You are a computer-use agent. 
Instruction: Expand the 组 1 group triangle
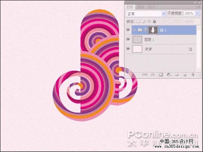pos(135,30)
